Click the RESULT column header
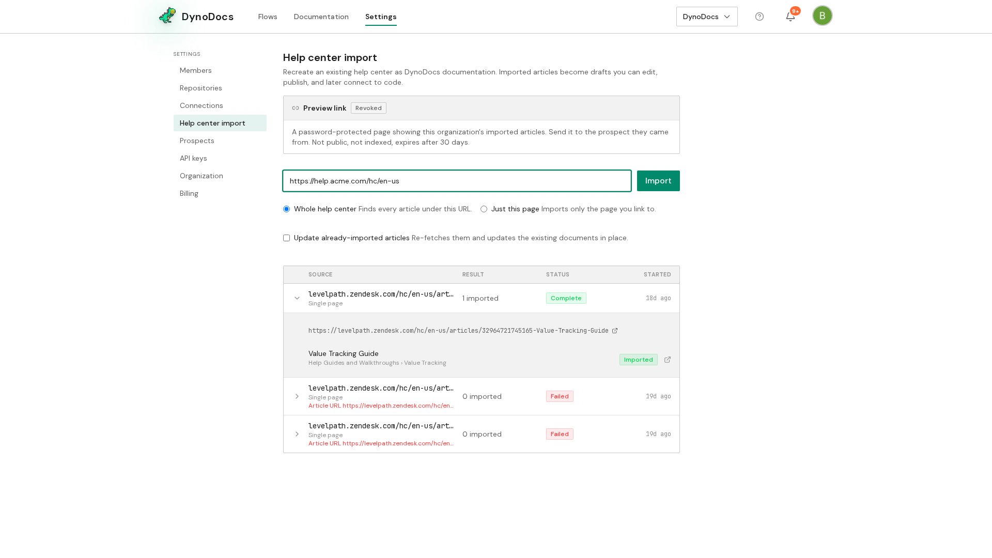Image resolution: width=992 pixels, height=558 pixels. coord(473,274)
